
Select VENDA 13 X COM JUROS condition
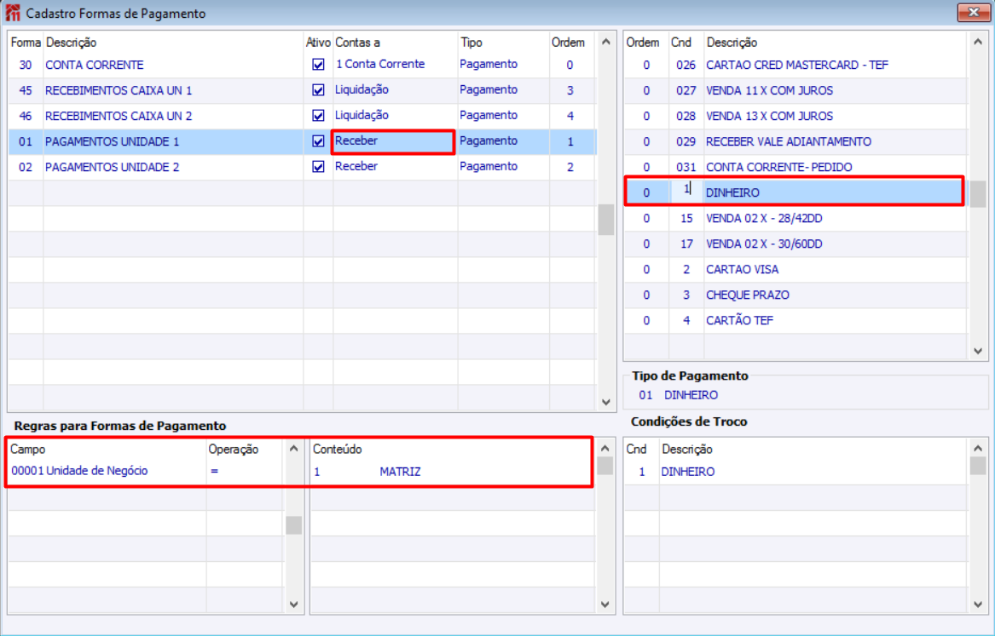point(769,116)
